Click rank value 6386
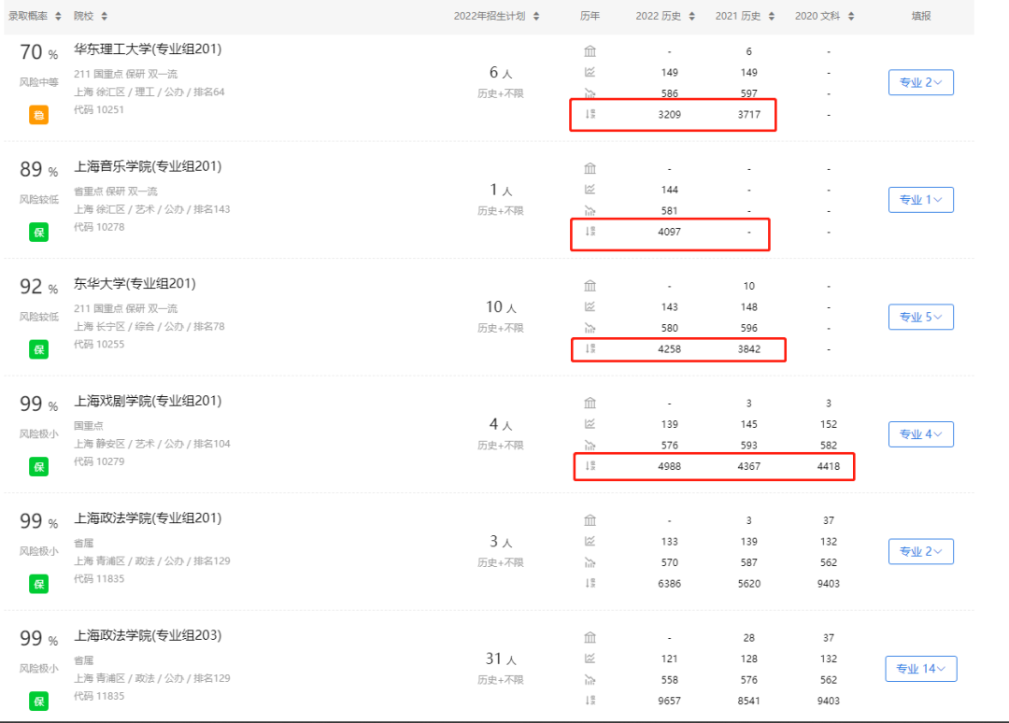The height and width of the screenshot is (723, 1009). click(x=669, y=584)
